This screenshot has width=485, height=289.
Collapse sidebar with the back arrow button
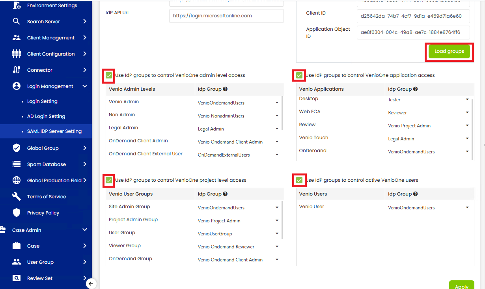click(91, 283)
